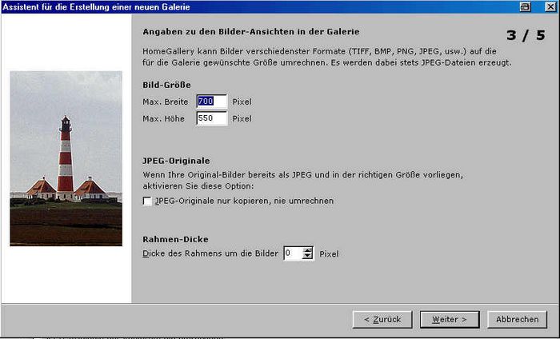Viewport: 560px width, 339px height.
Task: Click the Dicke des Rahmens label
Action: 210,253
